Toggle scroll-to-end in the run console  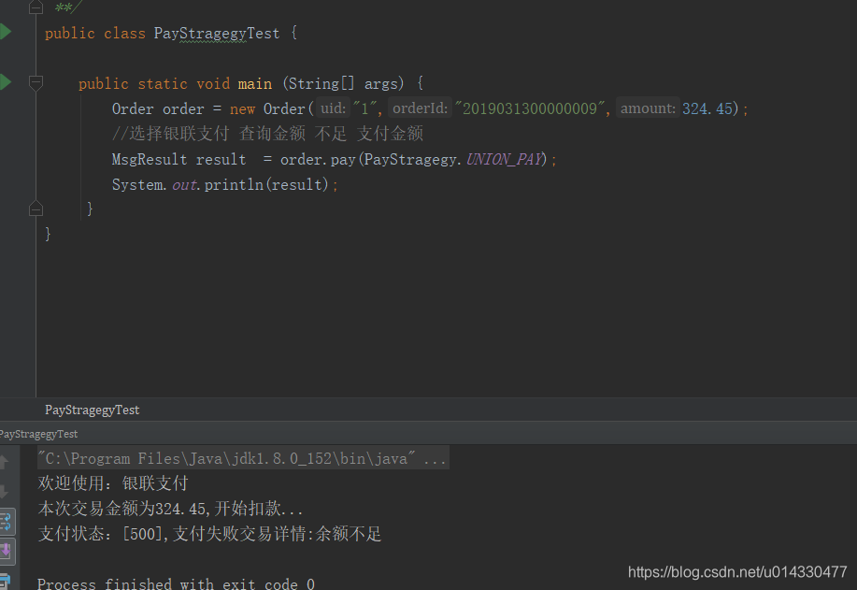point(7,551)
